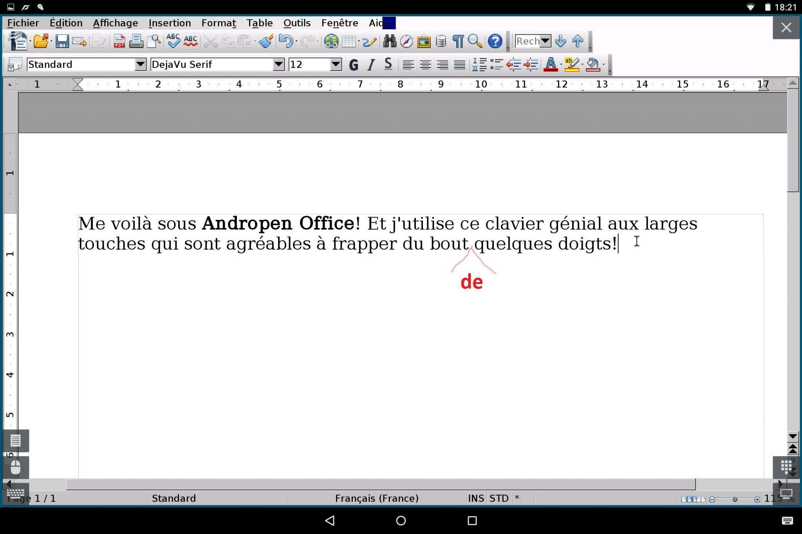The width and height of the screenshot is (802, 534).
Task: Toggle bold (G) formatting
Action: [x=354, y=65]
